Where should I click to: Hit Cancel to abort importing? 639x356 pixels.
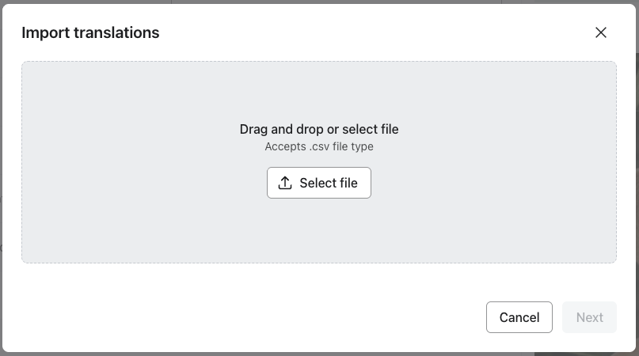click(x=519, y=317)
